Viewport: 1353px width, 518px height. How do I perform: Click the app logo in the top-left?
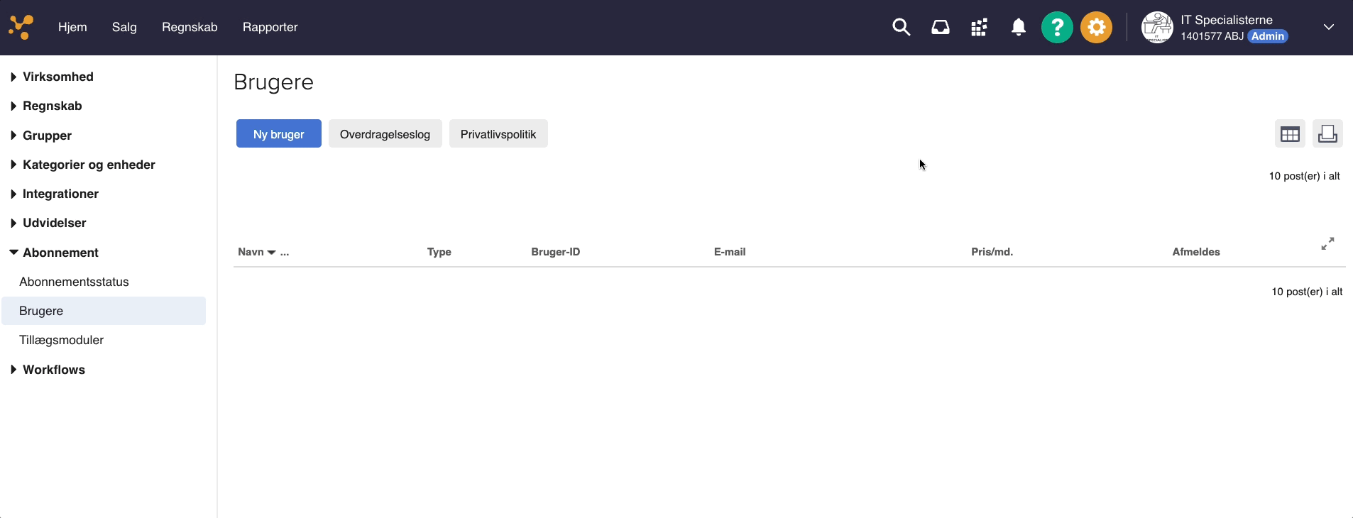21,27
